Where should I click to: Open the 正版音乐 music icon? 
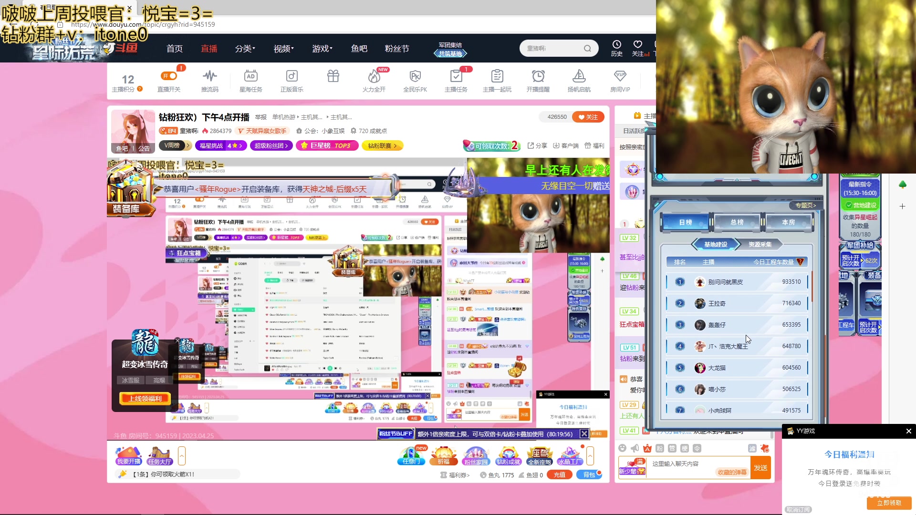tap(291, 76)
